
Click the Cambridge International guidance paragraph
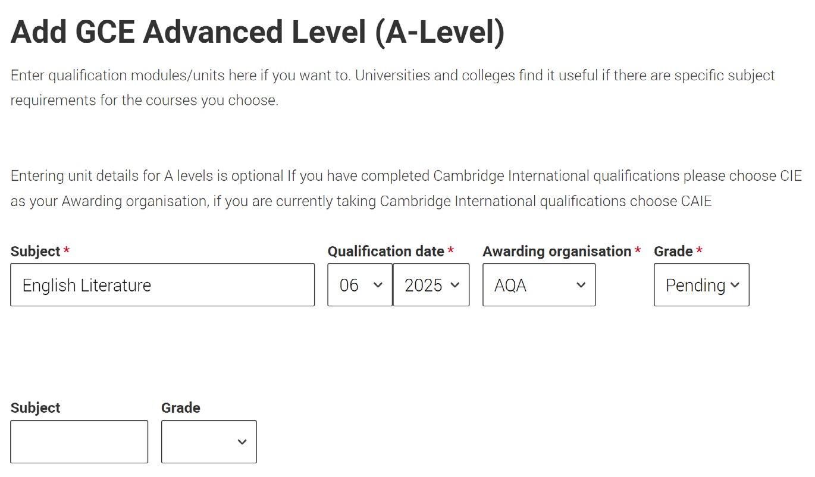pos(406,189)
